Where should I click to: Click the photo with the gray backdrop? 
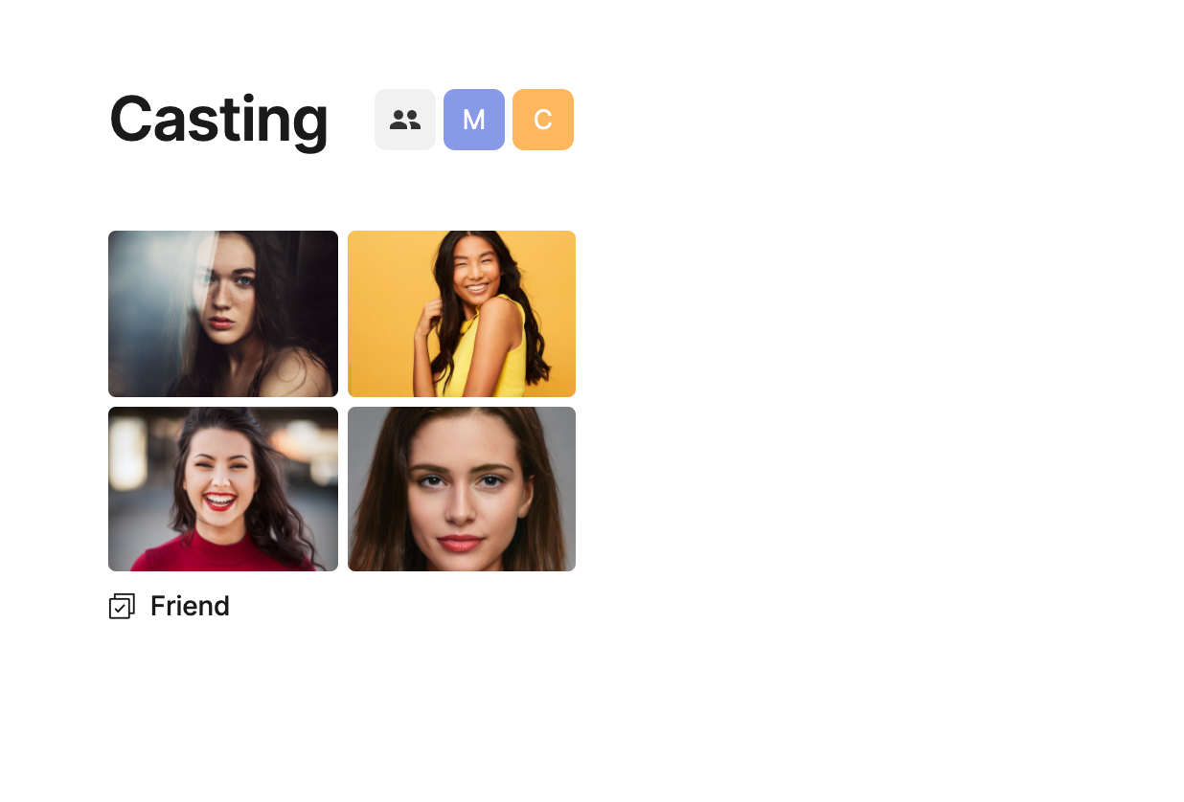point(462,489)
